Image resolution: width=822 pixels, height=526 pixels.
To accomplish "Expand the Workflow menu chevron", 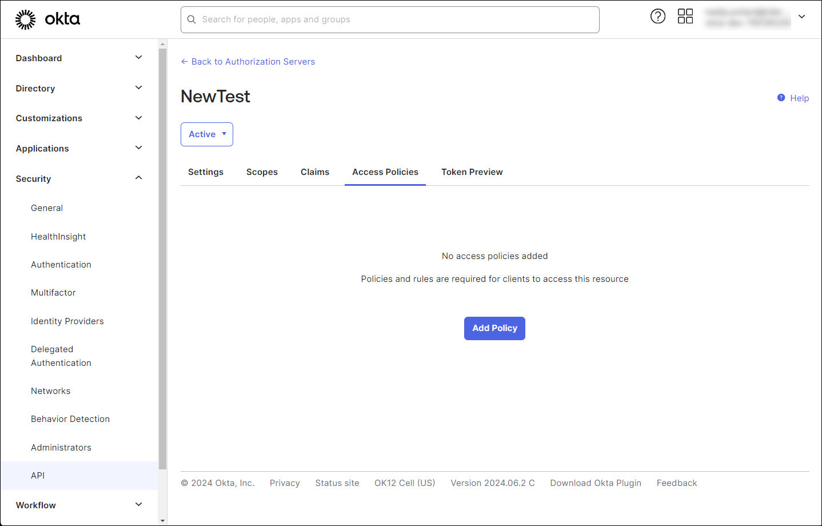I will (x=138, y=504).
